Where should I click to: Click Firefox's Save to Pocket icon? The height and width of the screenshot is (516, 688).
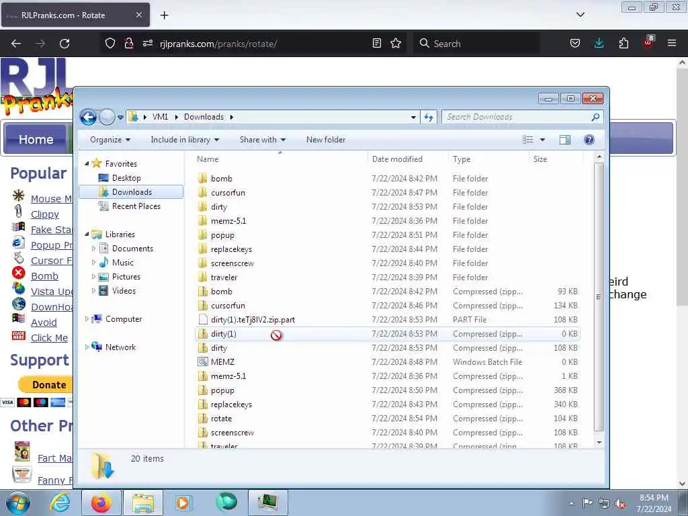pos(575,44)
